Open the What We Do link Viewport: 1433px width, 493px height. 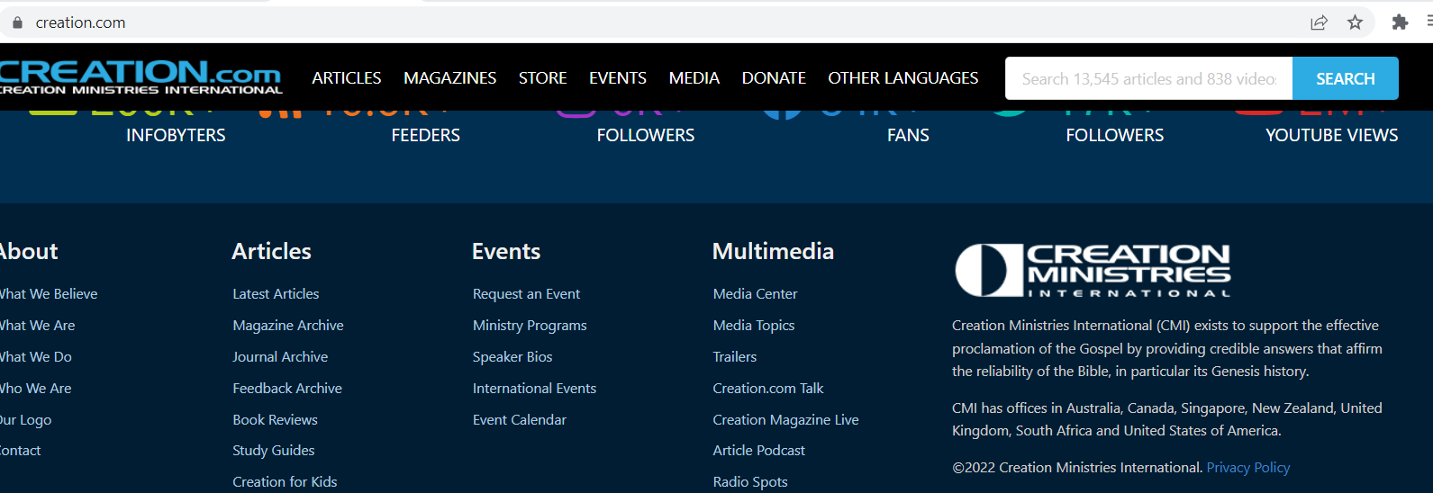35,357
